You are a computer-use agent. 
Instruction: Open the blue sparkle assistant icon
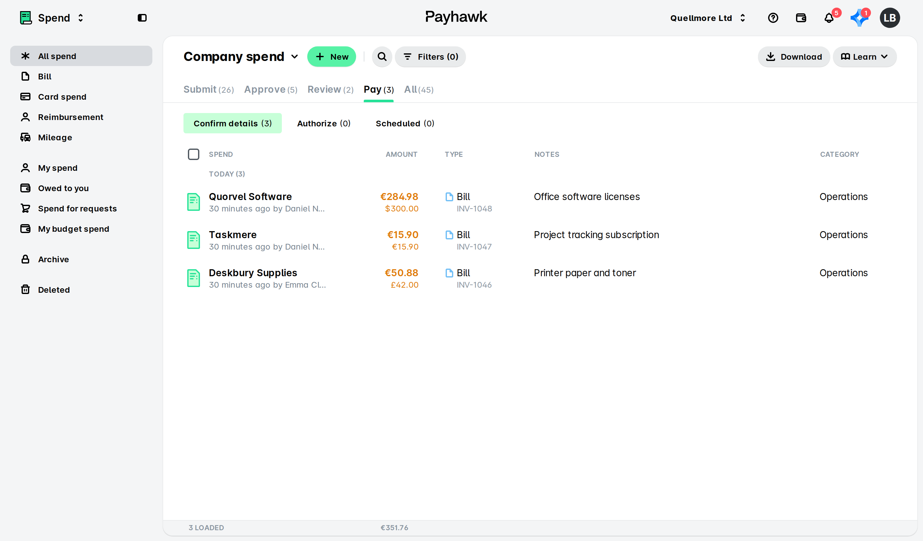[859, 18]
